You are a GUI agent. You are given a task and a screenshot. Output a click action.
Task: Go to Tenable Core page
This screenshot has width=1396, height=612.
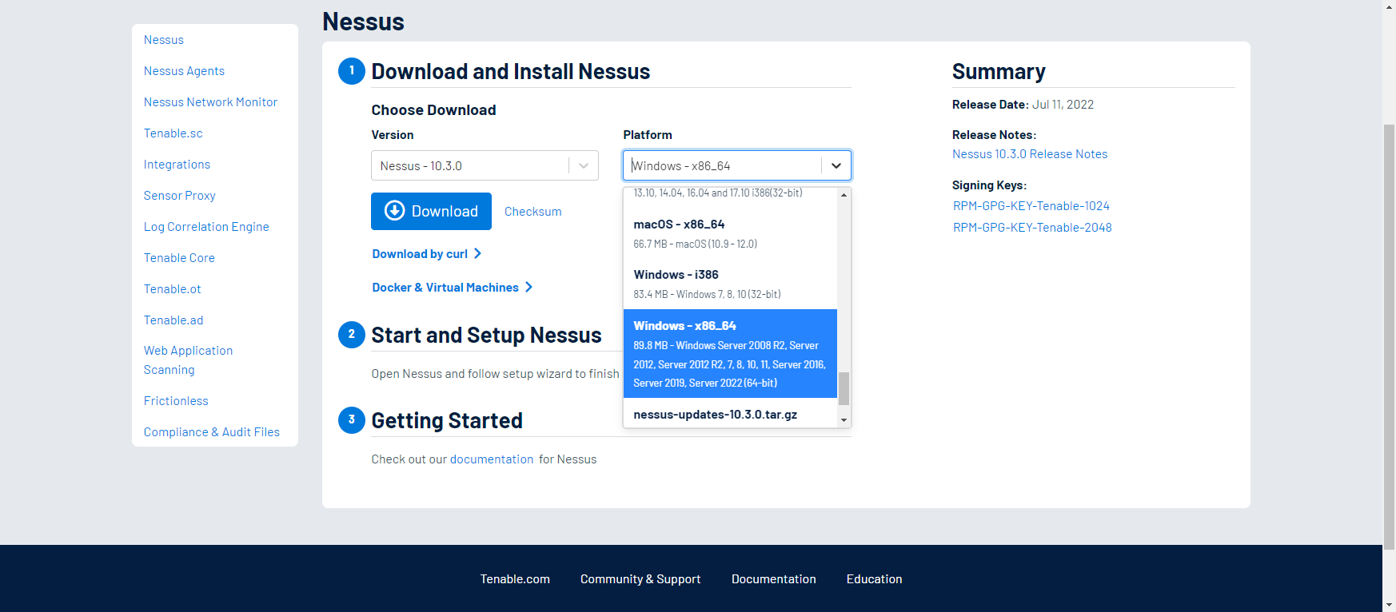coord(179,258)
